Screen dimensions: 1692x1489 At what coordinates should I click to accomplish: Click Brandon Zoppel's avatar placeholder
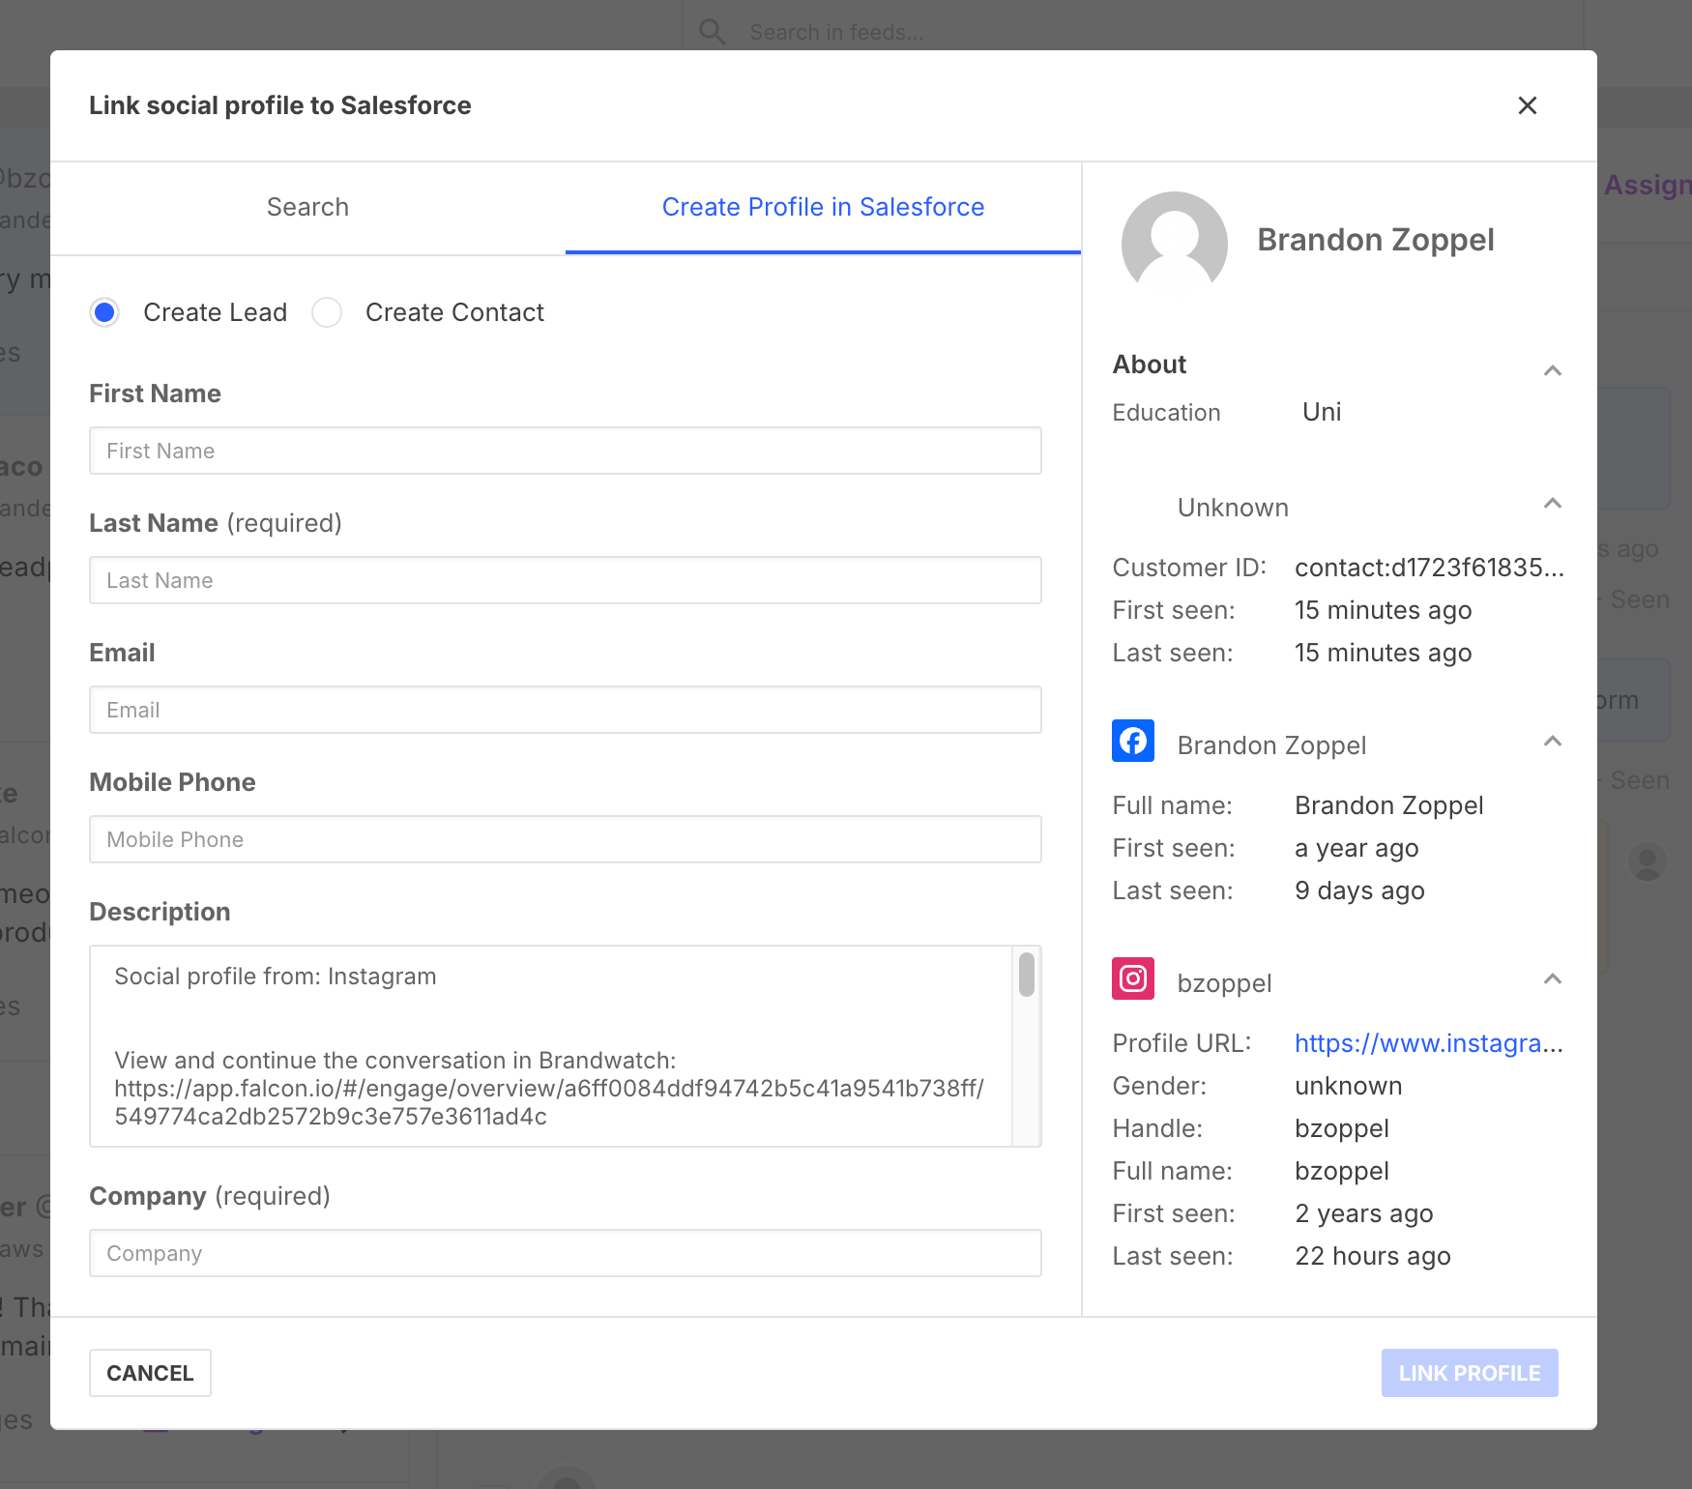(1175, 242)
